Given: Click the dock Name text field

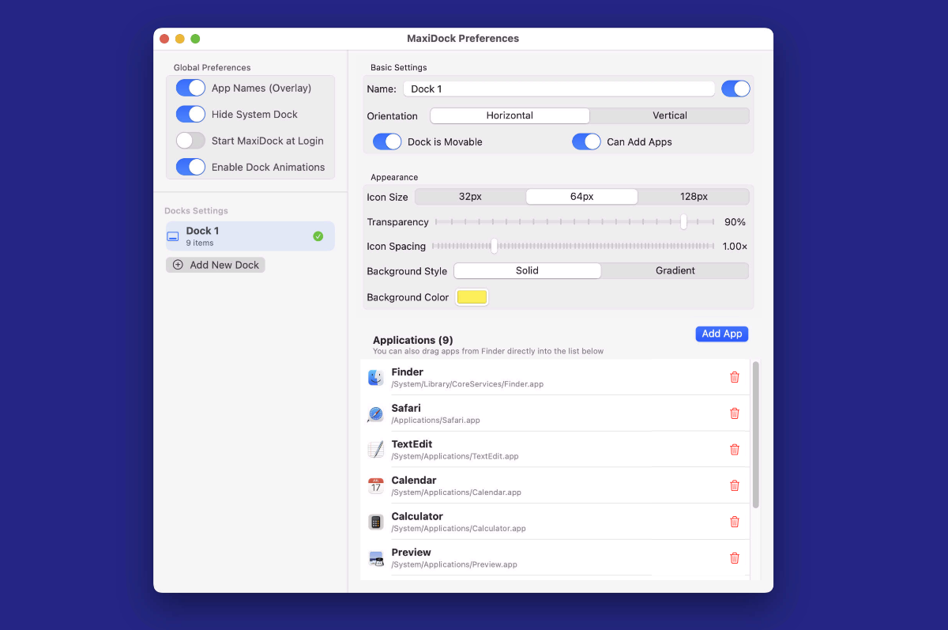Looking at the screenshot, I should 559,89.
